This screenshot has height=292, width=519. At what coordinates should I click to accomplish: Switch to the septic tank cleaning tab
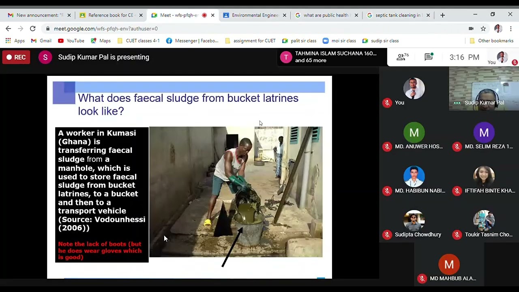click(x=398, y=15)
